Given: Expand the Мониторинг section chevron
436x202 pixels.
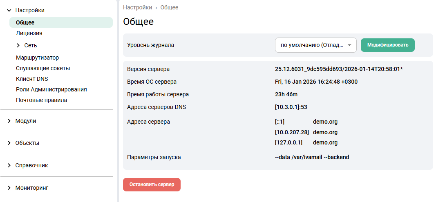Looking at the screenshot, I should (x=9, y=188).
